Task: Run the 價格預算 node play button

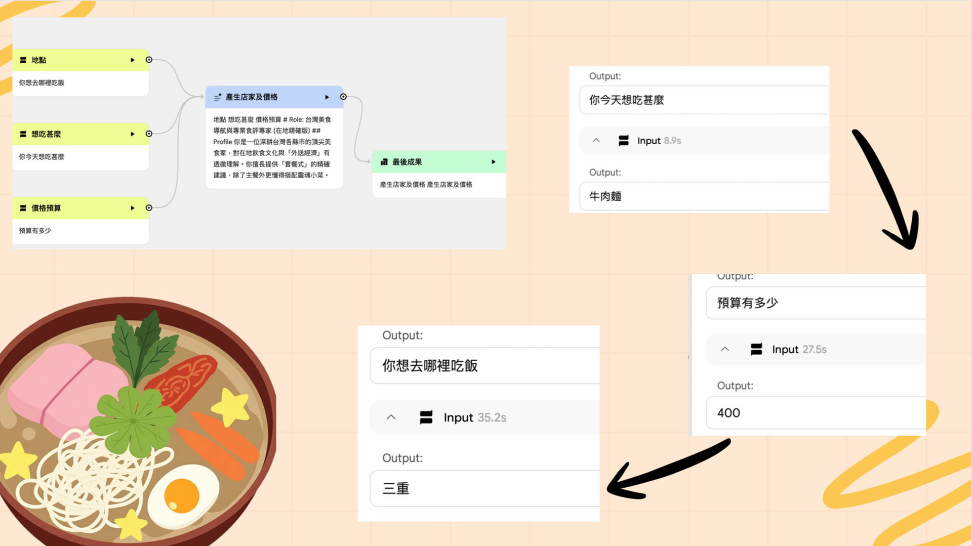Action: [x=133, y=208]
